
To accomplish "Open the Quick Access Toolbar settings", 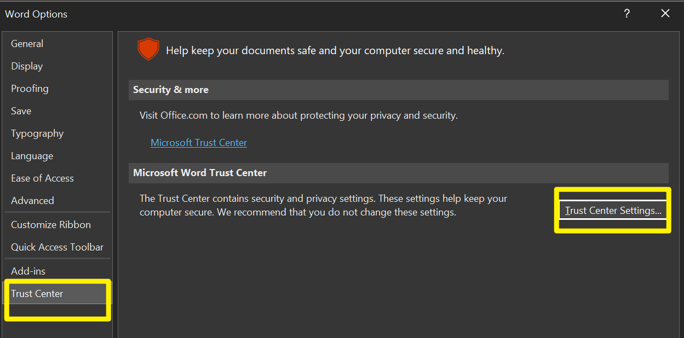I will click(57, 247).
